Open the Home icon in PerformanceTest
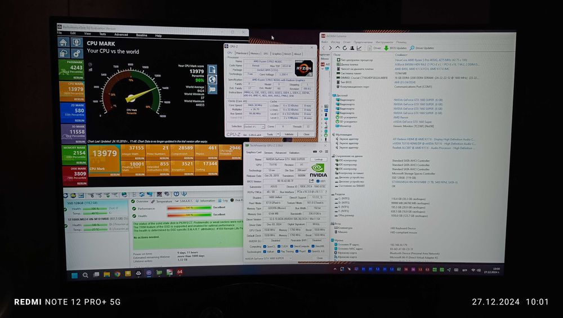 (x=64, y=42)
